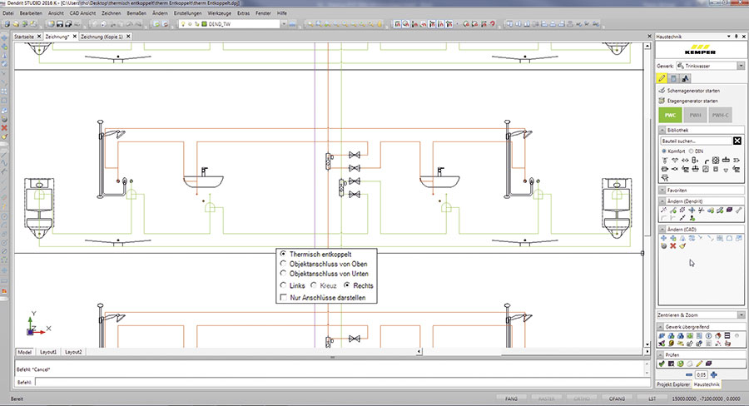Collapse the Bibliothek section
749x406 pixels.
(x=662, y=130)
